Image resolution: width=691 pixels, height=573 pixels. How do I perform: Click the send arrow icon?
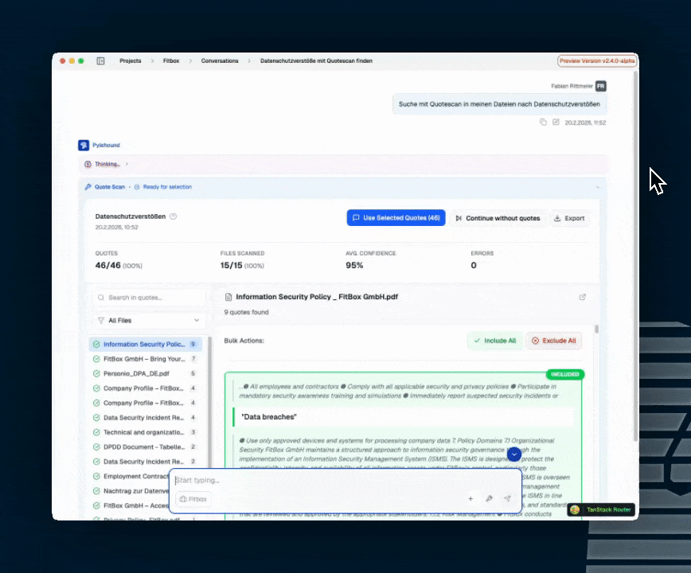(507, 499)
